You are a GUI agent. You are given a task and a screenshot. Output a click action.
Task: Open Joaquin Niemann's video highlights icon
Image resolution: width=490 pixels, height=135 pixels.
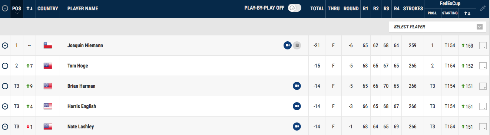tap(288, 45)
